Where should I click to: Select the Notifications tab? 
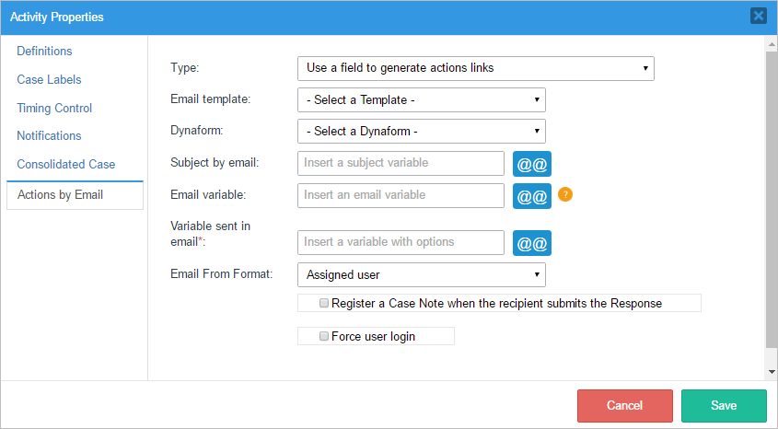(49, 136)
